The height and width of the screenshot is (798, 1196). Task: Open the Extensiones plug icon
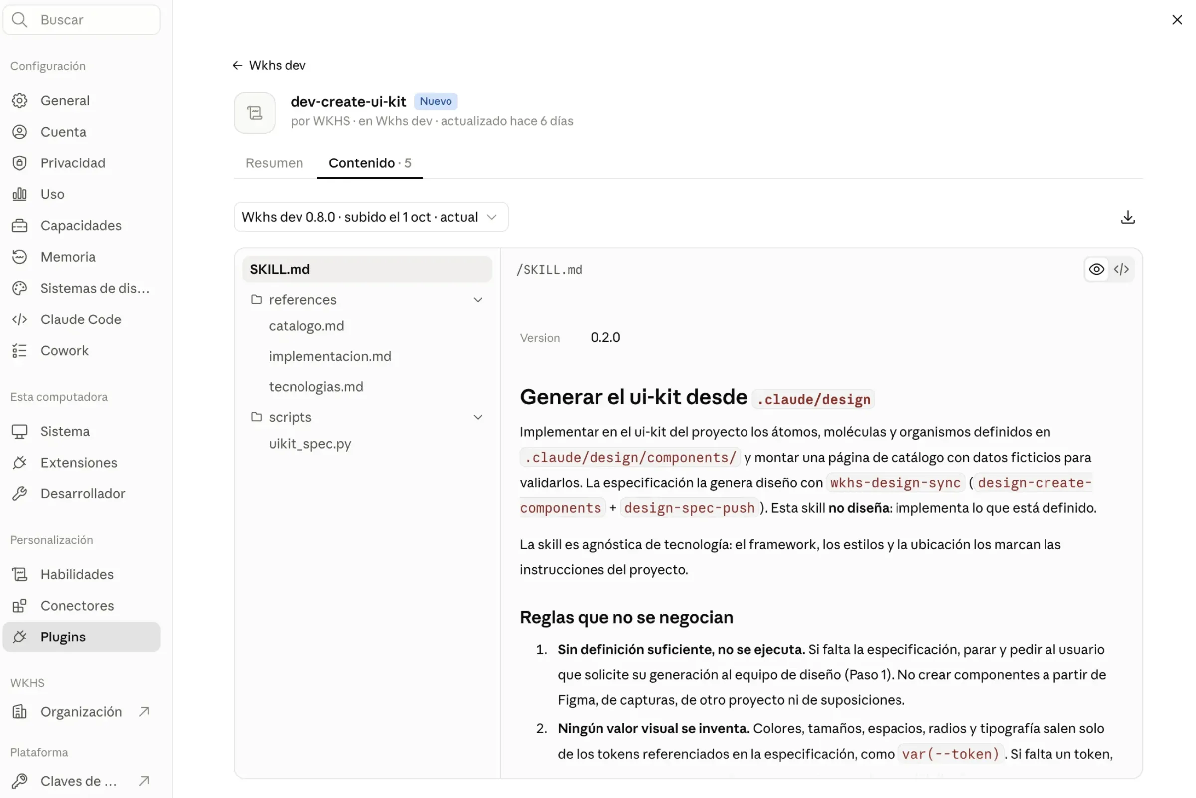(19, 463)
